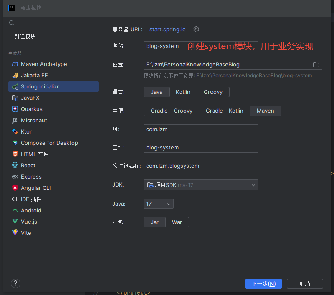Choose Gradle - Groovy build type
This screenshot has width=334, height=295.
pos(172,111)
